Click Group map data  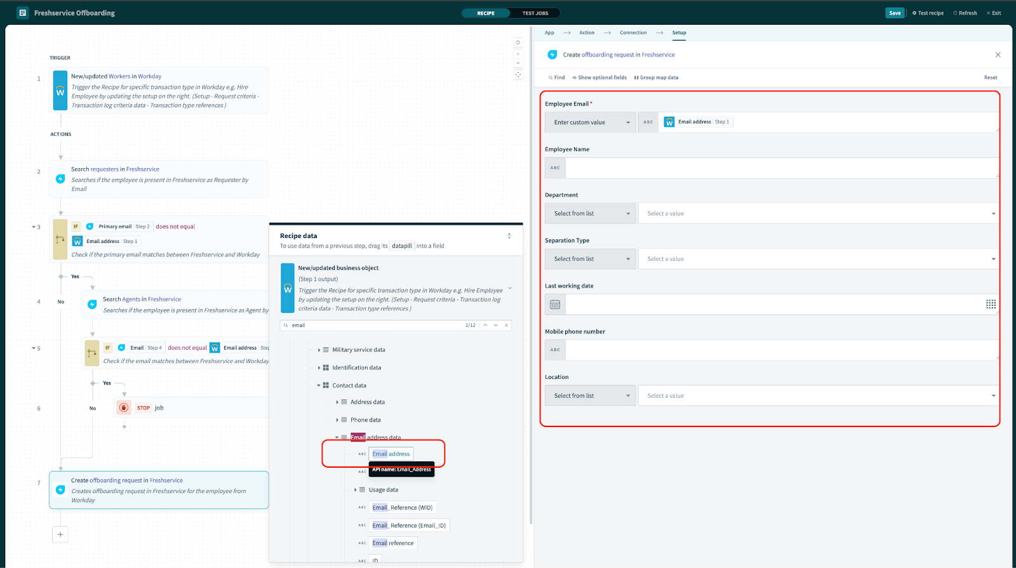[656, 77]
